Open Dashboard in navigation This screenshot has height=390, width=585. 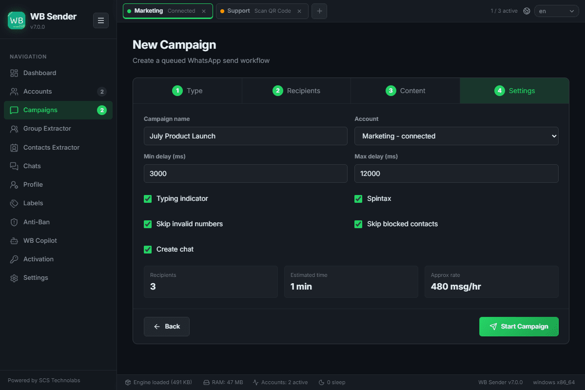(58, 73)
